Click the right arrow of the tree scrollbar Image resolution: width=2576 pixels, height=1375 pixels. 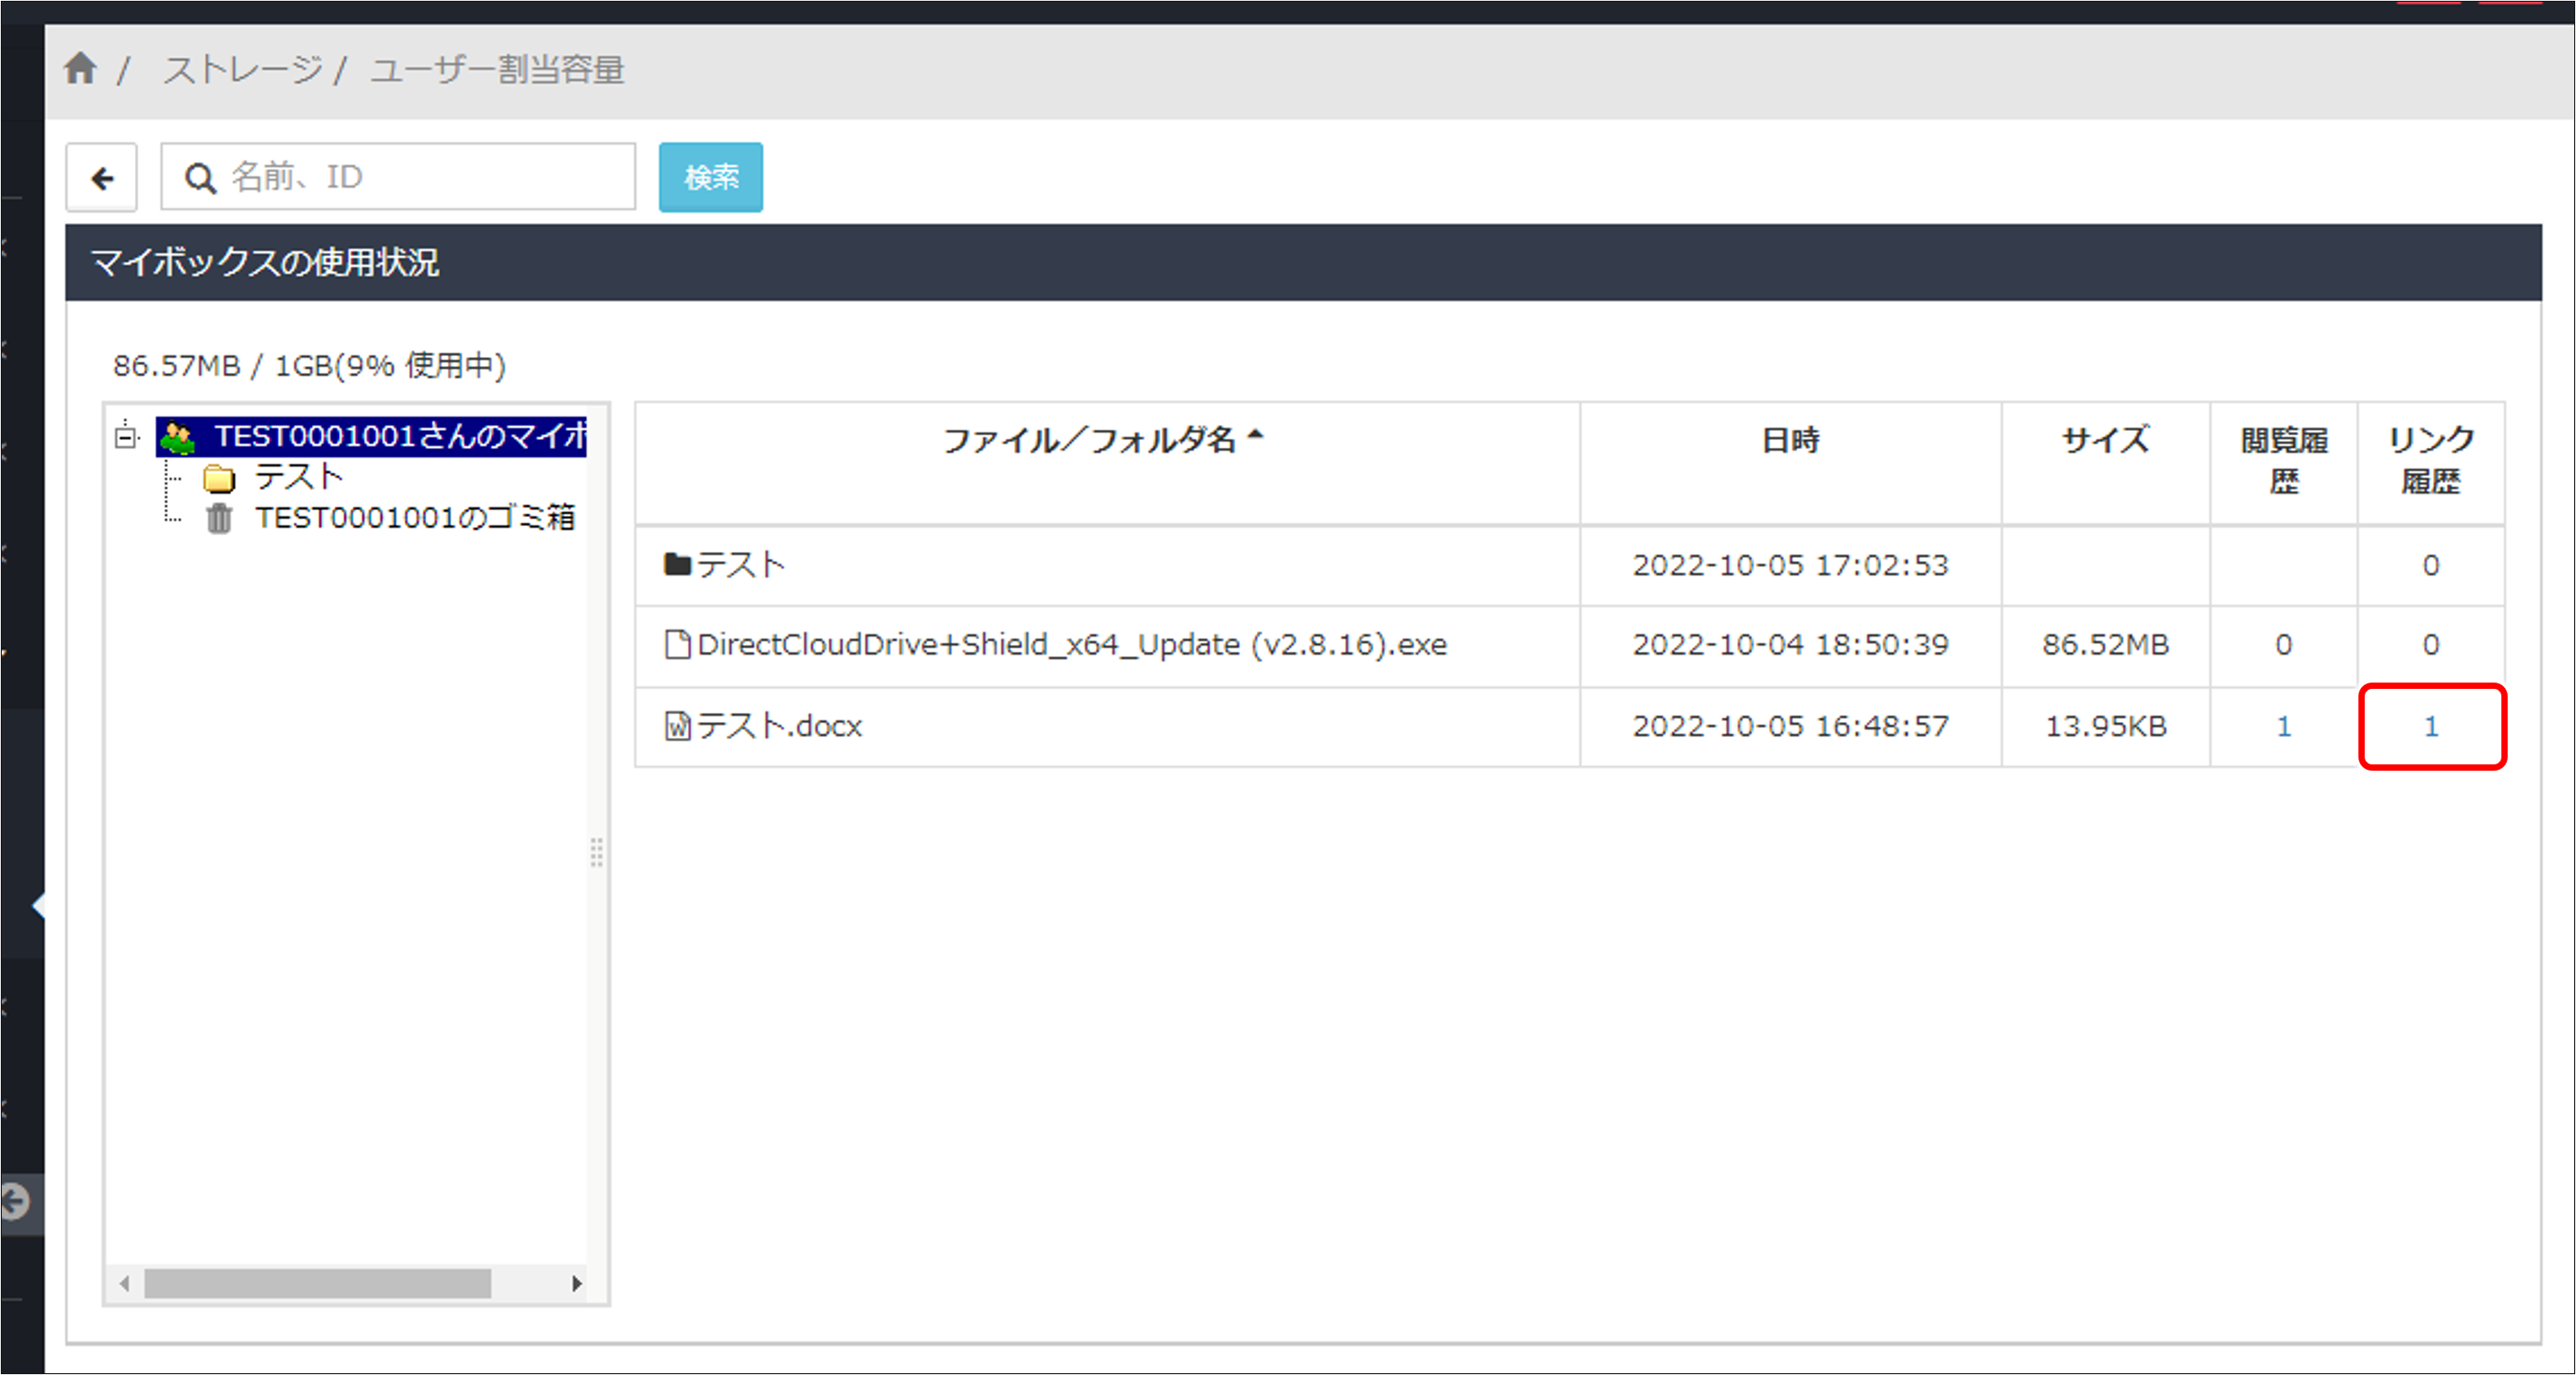pyautogui.click(x=578, y=1283)
